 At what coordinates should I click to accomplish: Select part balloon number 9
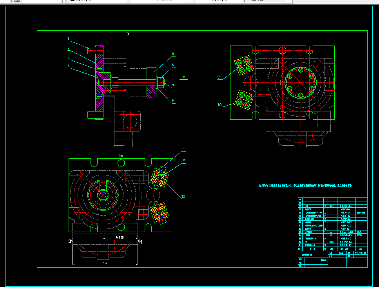click(219, 77)
